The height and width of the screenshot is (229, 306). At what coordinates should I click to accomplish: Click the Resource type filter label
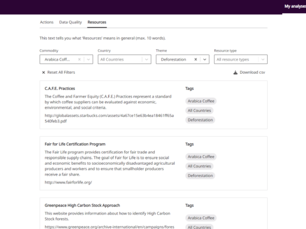coord(225,50)
